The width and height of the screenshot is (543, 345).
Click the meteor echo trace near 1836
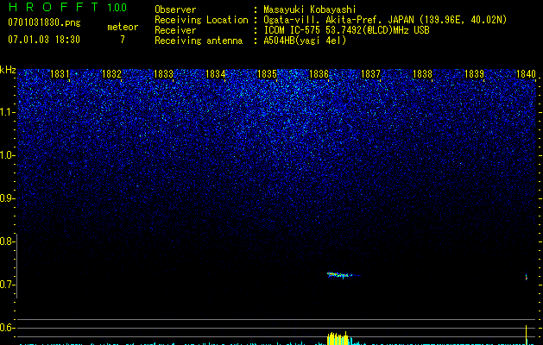click(343, 275)
